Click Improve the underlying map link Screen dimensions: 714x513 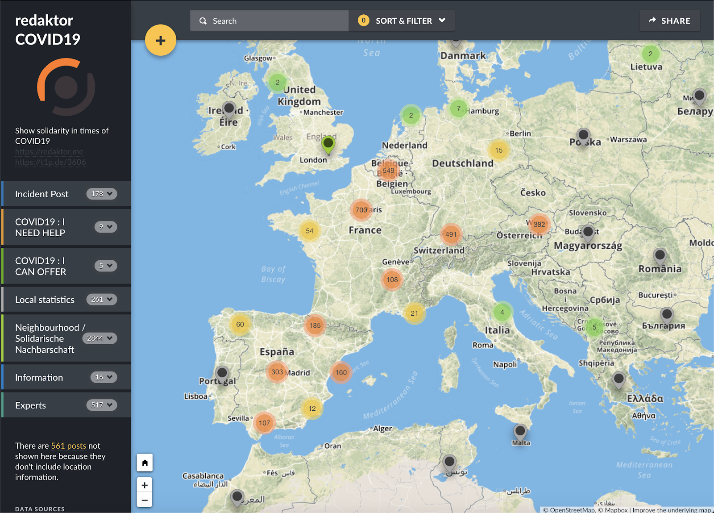[672, 510]
